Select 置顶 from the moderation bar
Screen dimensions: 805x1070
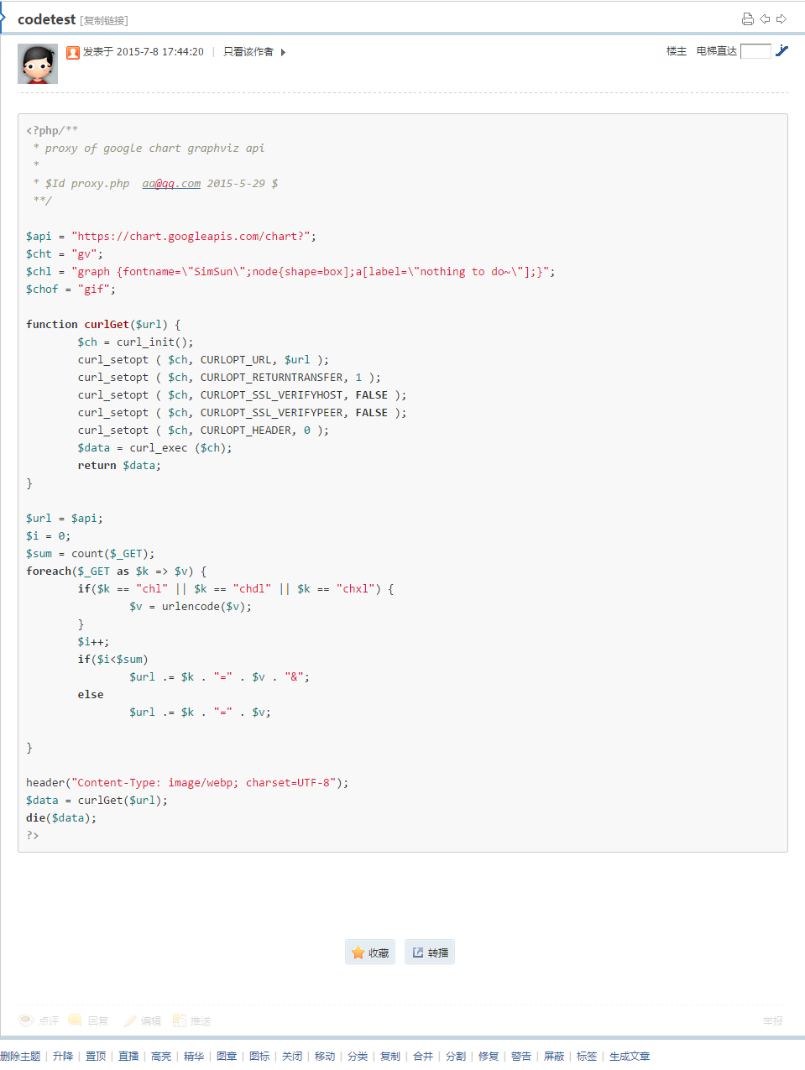click(96, 1056)
